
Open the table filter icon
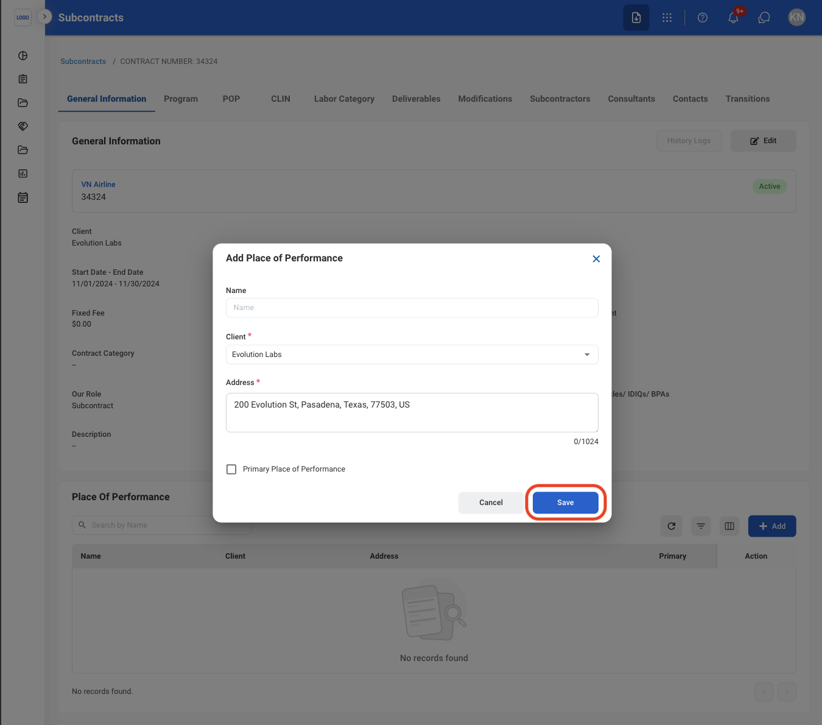point(701,526)
